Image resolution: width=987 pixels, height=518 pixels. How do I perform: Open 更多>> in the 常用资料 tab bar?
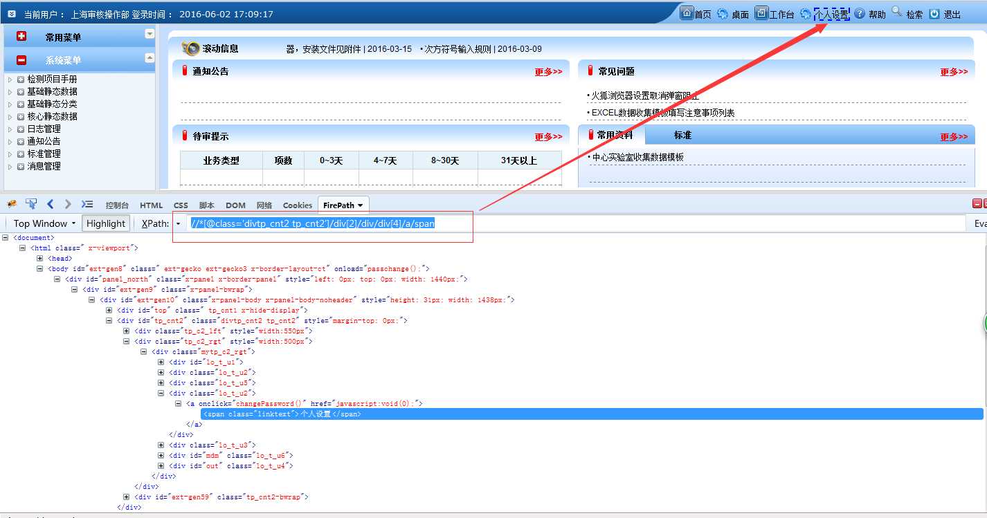[x=954, y=137]
